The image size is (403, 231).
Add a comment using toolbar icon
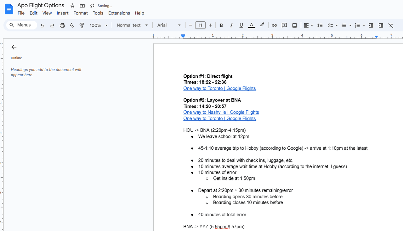click(x=284, y=26)
